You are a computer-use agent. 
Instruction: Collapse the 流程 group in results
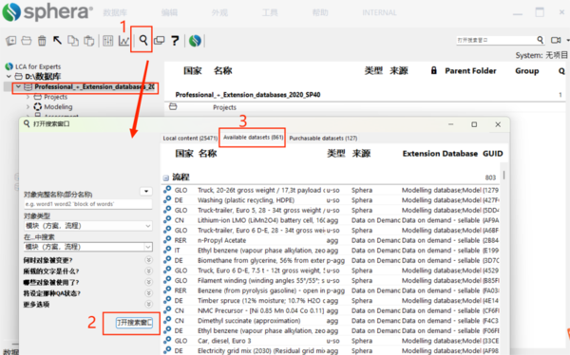tap(165, 177)
